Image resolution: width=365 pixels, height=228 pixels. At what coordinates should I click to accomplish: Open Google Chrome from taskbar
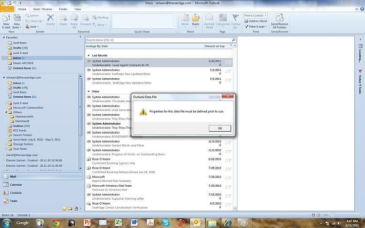[56, 223]
